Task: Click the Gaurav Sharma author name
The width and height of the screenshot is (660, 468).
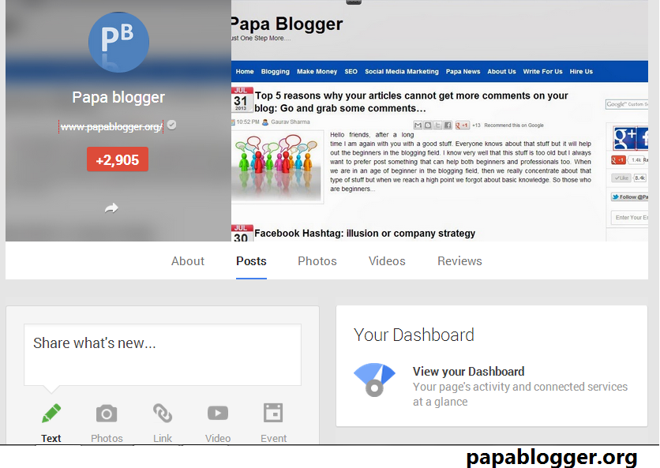Action: (290, 122)
